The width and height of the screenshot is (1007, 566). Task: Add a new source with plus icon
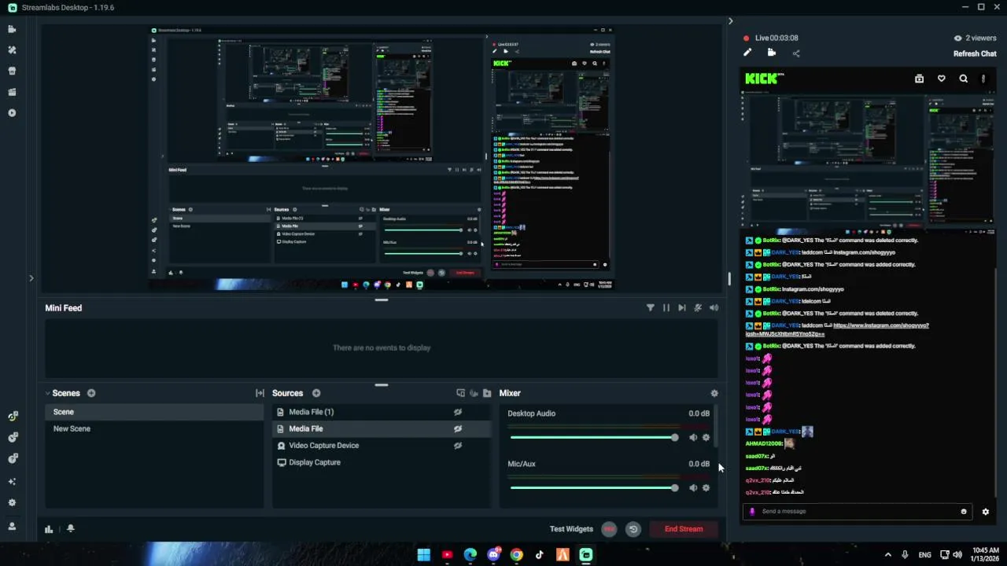point(316,393)
